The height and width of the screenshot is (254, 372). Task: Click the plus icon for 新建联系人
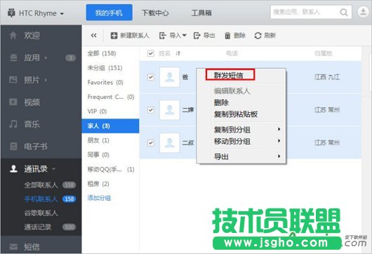[114, 36]
